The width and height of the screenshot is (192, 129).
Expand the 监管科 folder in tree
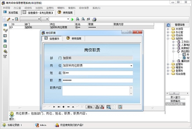pos(168,64)
